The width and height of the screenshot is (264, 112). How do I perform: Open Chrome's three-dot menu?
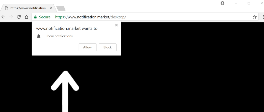point(263,17)
